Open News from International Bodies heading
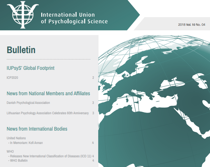Image resolution: width=210 pixels, height=167 pixels. pyautogui.click(x=37, y=129)
